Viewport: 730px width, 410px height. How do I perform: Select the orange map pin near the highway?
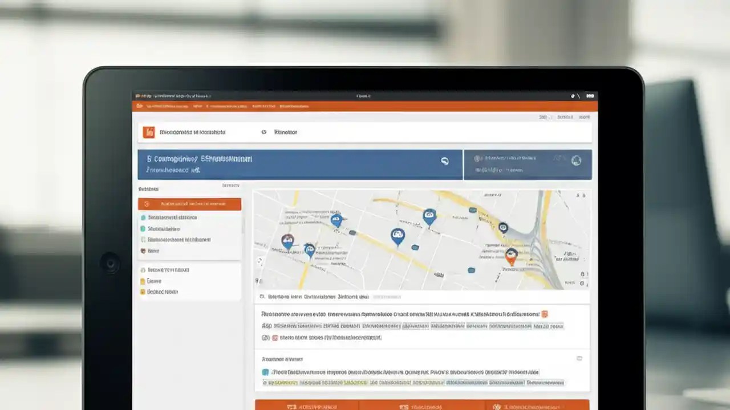pos(512,257)
